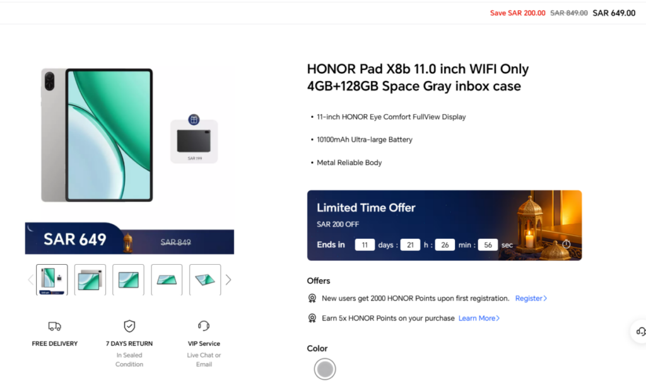
Task: Open the floating customer support headset icon
Action: click(640, 332)
